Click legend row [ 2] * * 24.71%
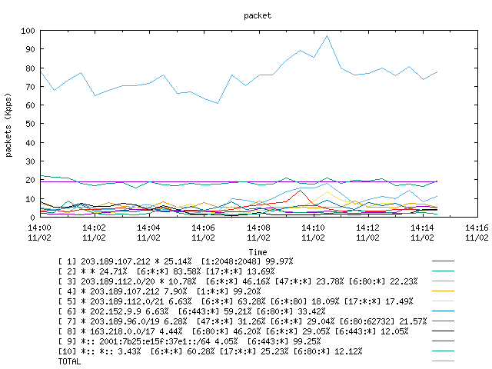The height and width of the screenshot is (369, 492). tap(166, 271)
